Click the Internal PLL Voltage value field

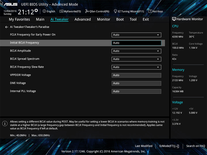click(136, 91)
